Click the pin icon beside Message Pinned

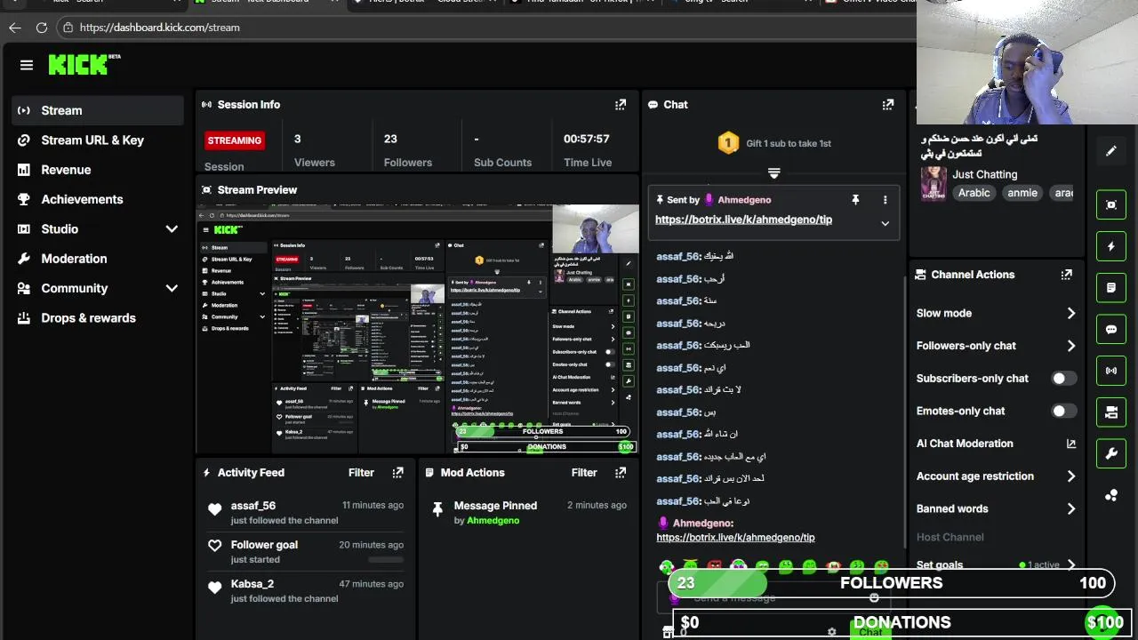(437, 510)
